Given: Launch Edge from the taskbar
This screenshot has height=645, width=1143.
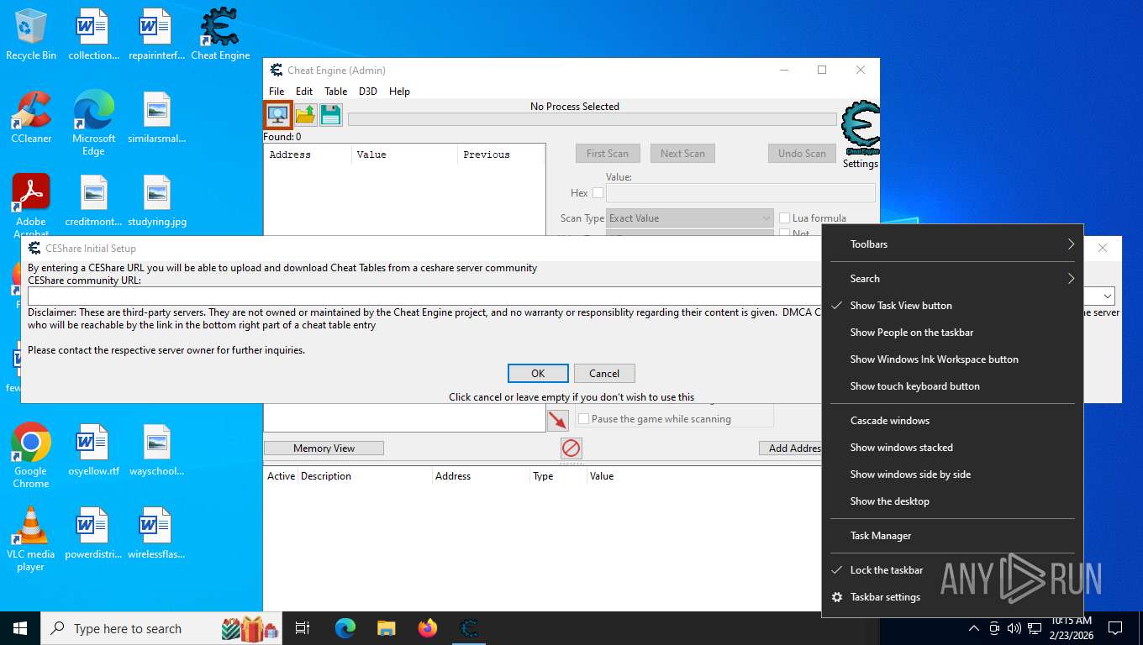Looking at the screenshot, I should [x=345, y=628].
